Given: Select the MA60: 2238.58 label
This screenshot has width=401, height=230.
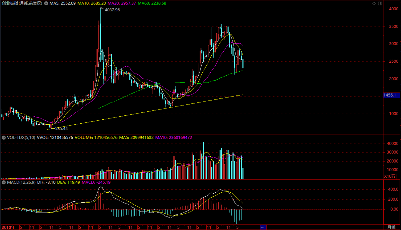Looking at the screenshot, I should click(x=152, y=3).
